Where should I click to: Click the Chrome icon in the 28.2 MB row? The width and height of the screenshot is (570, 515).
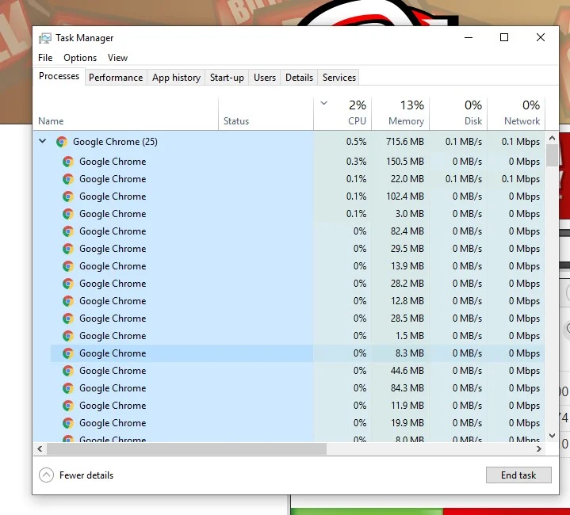68,284
